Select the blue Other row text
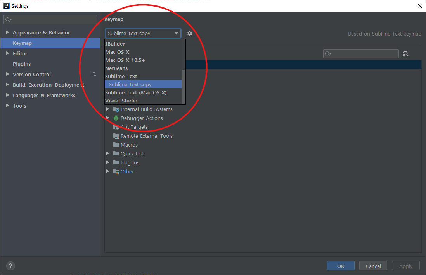 click(x=127, y=171)
